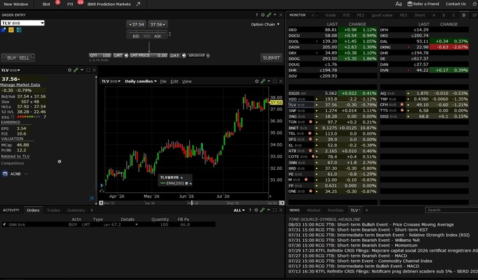Image resolution: width=478 pixels, height=280 pixels.
Task: Click LMT PRICE field
Action: point(148,55)
